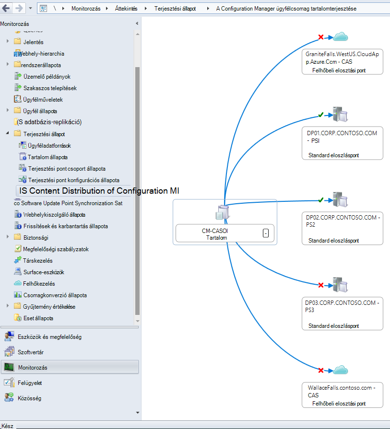The image size is (390, 429).
Task: Switch to Felügyelet workspace
Action: [70, 383]
